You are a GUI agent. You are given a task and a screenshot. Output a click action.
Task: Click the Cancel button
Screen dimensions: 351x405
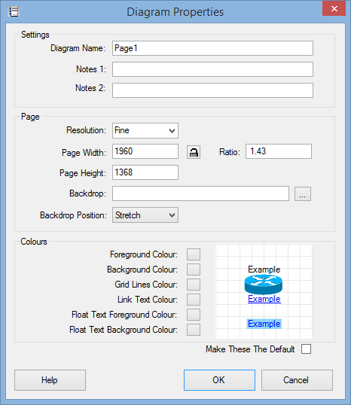pos(297,380)
